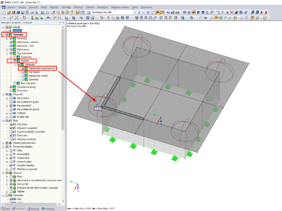
Task: Expand the Model tree node
Action: coord(3,27)
